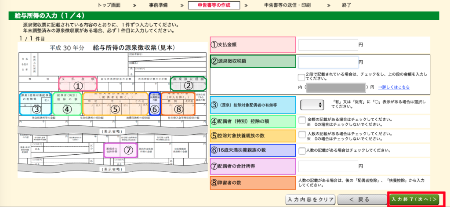Viewport: 450px width, 207px height.
Task: Click circled number 5 on sample slip
Action: (115, 109)
